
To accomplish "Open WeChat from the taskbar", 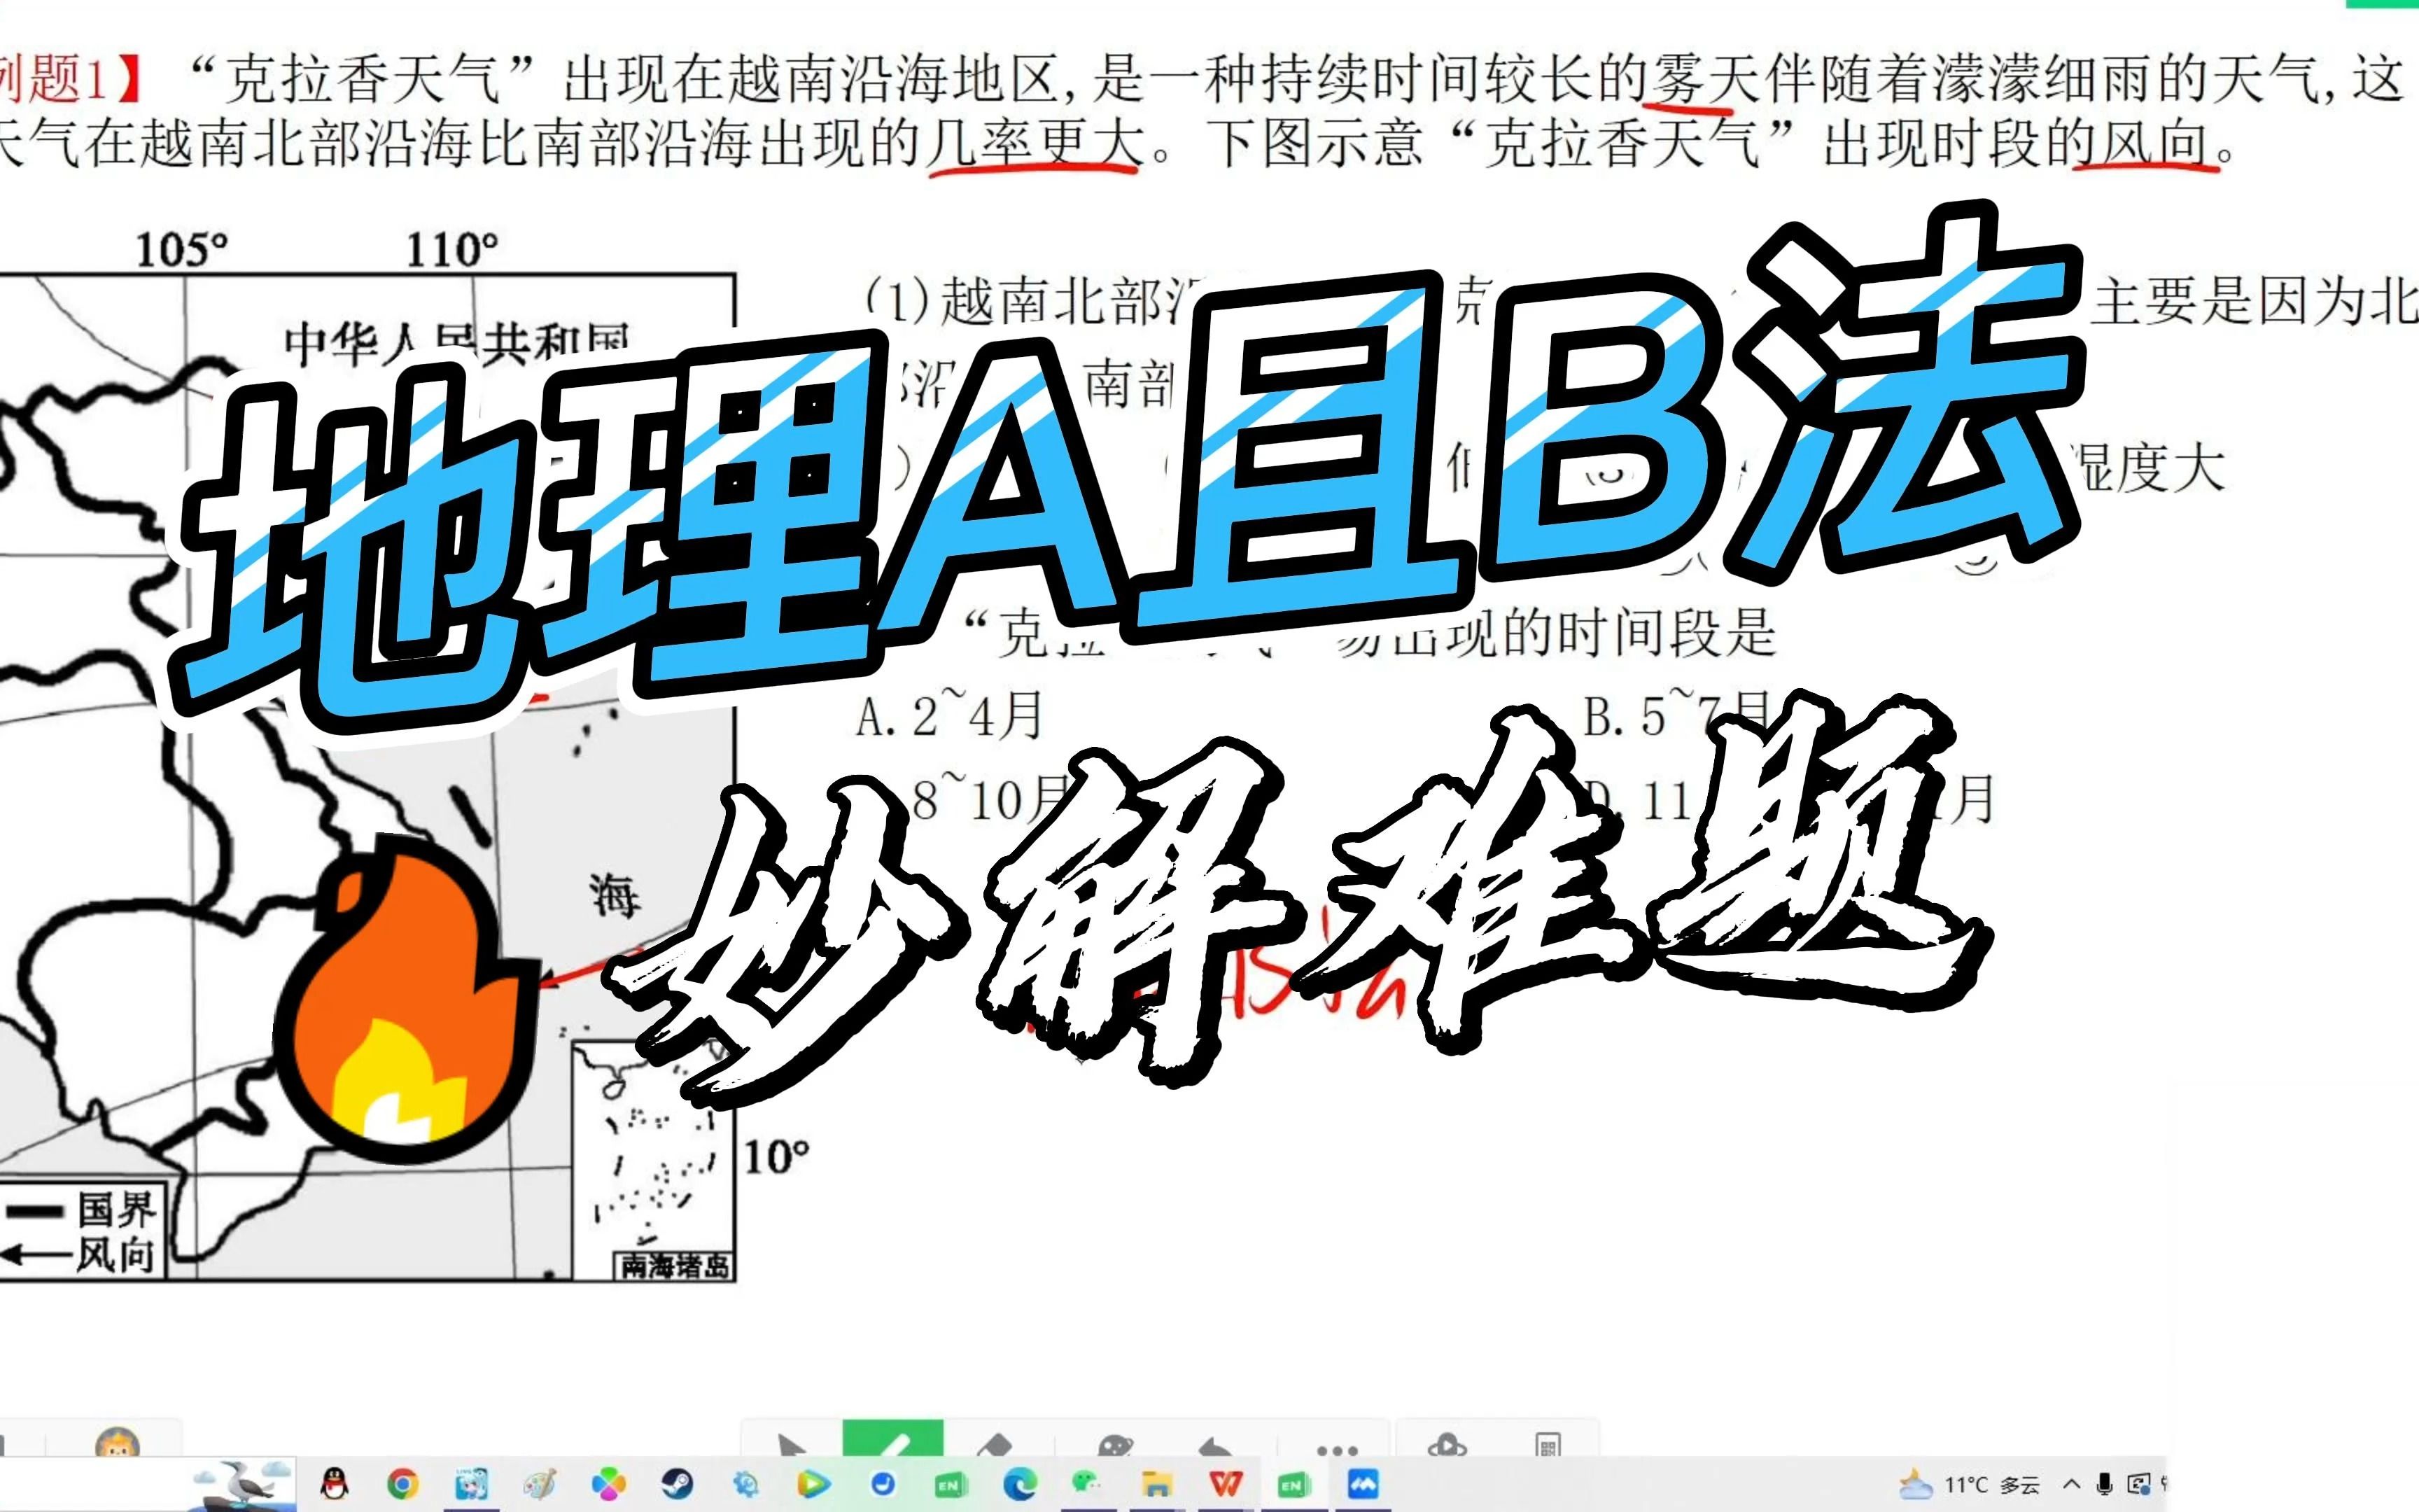I will 1086,1484.
